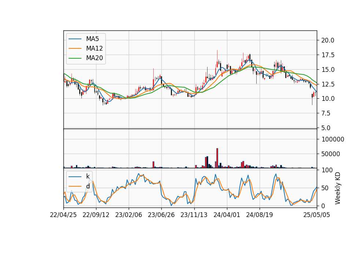Click the 5.0 price axis tick
Viewport: 352px width, 253px height.
[x=326, y=128]
